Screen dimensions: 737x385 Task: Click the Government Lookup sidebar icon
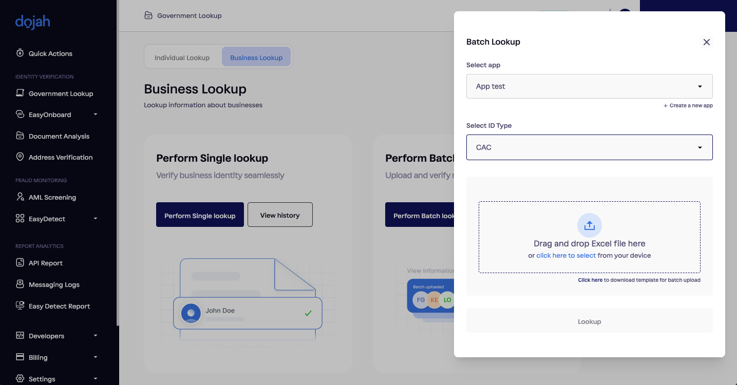[20, 93]
